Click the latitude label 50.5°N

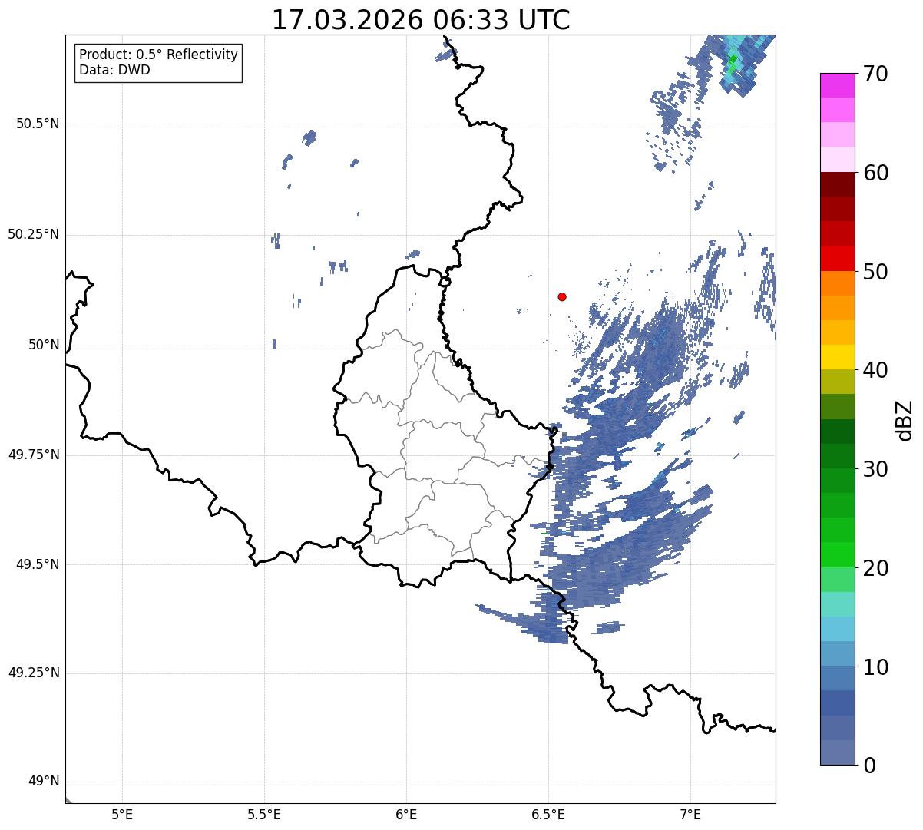(38, 124)
